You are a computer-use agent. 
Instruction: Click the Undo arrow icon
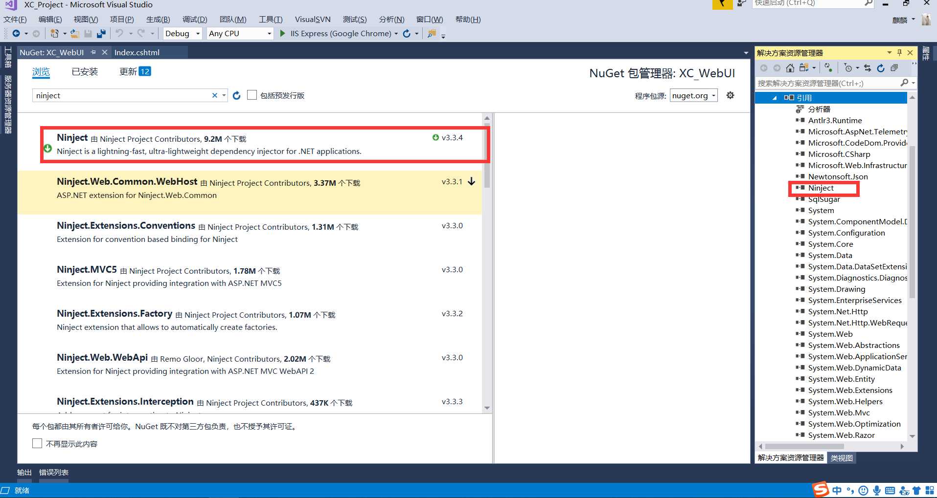tap(119, 33)
